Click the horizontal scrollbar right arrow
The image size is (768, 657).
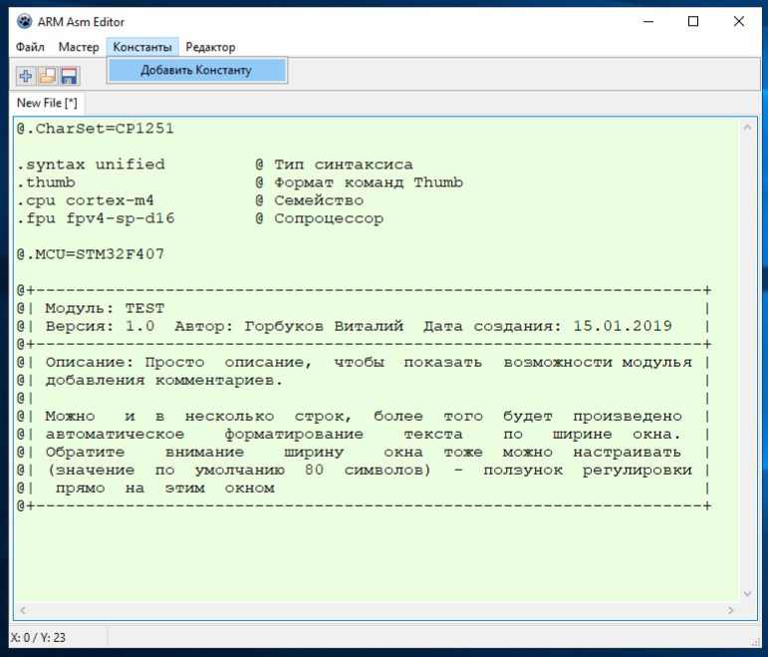(x=731, y=610)
